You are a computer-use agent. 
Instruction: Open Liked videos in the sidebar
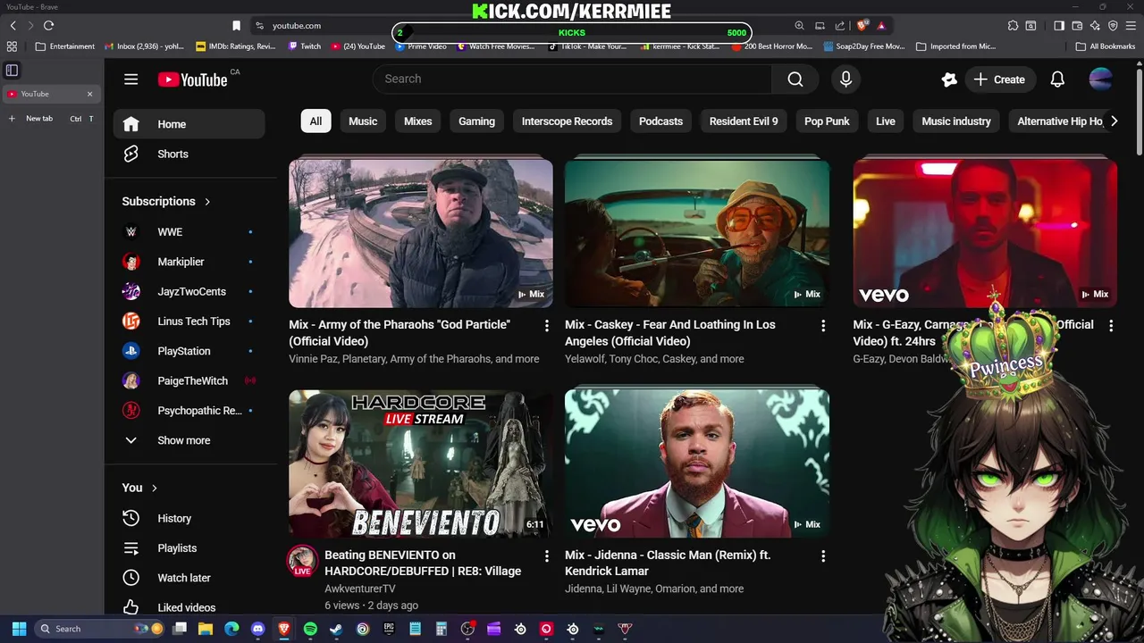point(189,607)
